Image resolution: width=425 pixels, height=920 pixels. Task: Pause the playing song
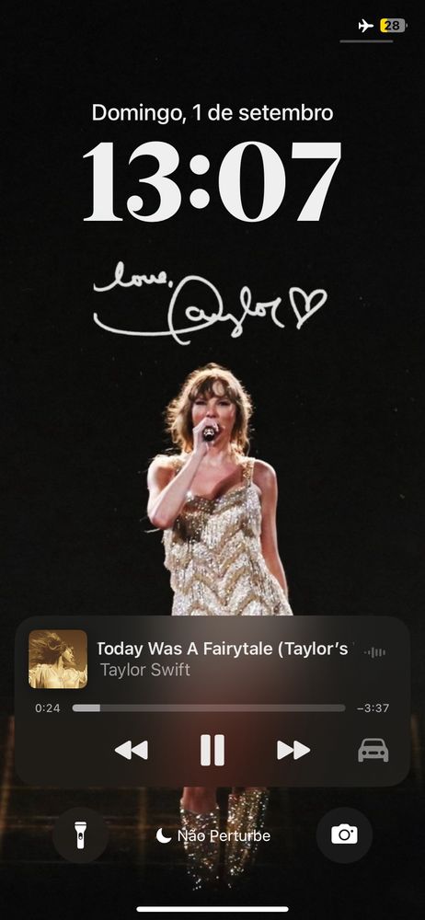212,750
